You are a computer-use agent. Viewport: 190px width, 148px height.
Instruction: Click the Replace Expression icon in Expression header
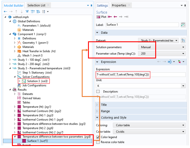point(180,62)
